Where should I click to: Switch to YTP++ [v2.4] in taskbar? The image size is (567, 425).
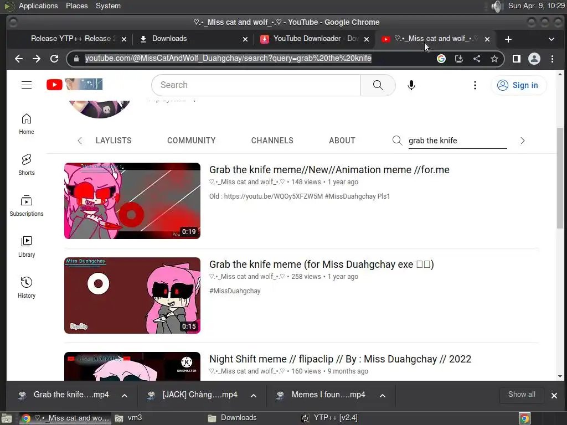coord(329,418)
